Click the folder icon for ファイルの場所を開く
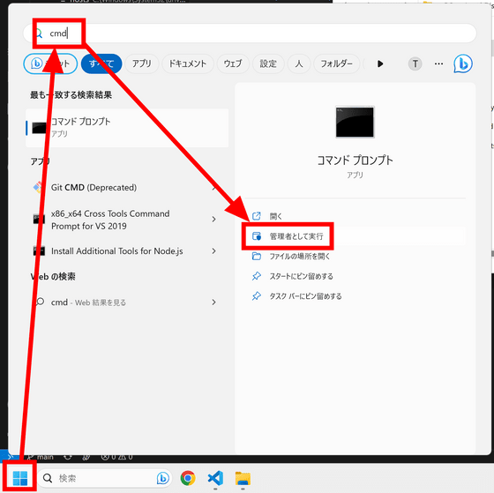Image resolution: width=494 pixels, height=493 pixels. (x=257, y=256)
